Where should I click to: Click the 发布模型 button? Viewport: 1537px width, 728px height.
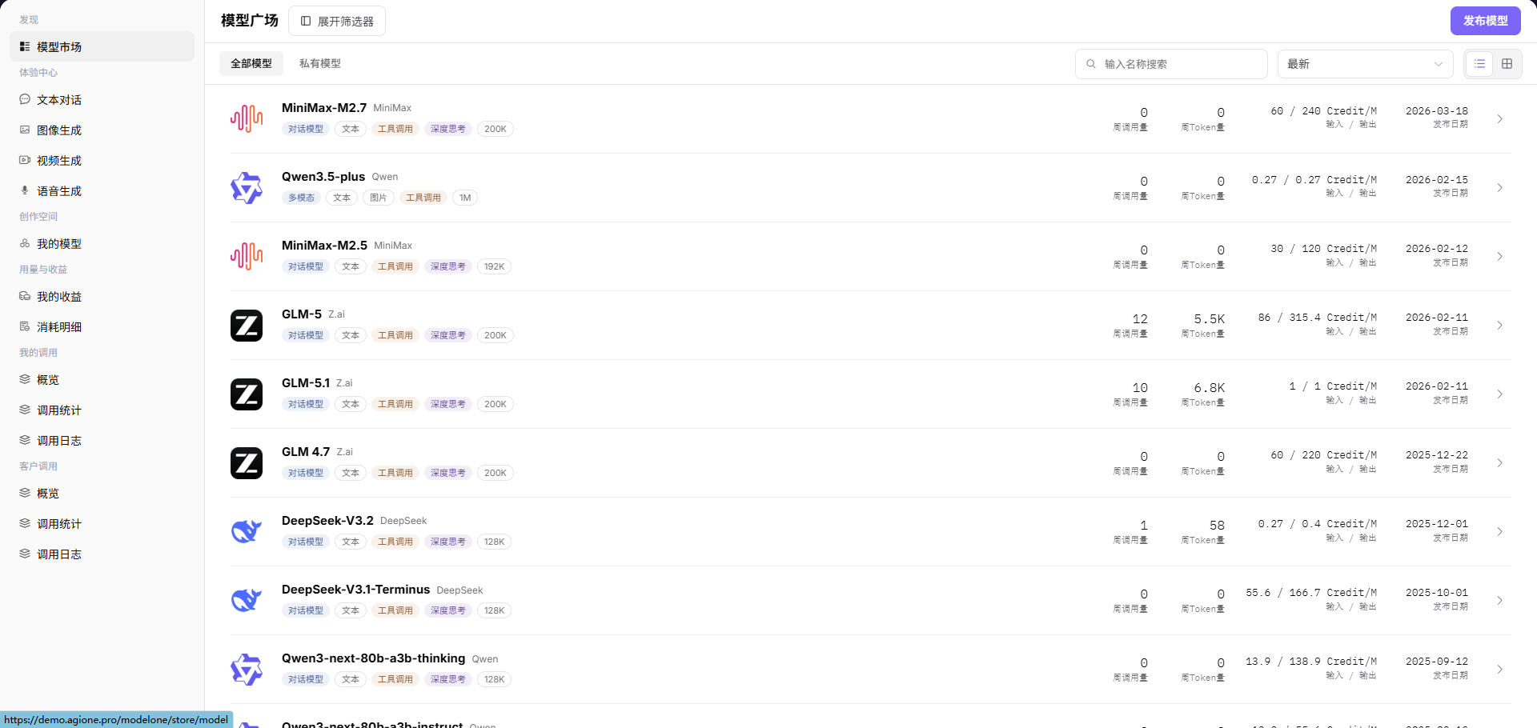pyautogui.click(x=1486, y=21)
